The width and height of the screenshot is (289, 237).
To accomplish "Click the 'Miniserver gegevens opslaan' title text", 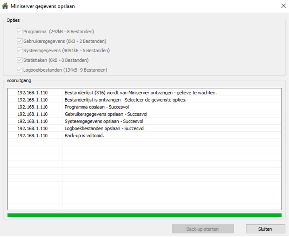I will (x=42, y=6).
